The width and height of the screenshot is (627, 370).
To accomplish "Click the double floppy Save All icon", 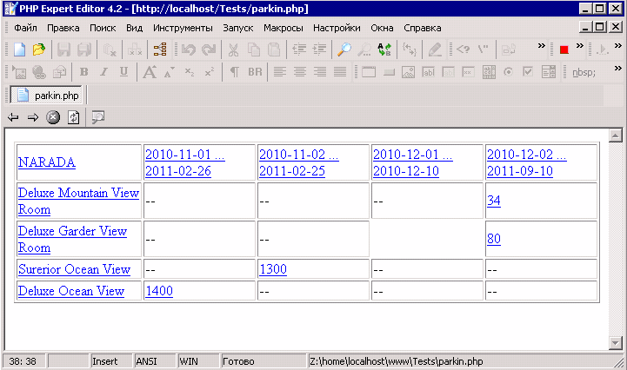I will [x=84, y=50].
